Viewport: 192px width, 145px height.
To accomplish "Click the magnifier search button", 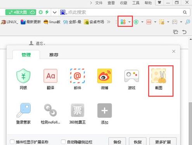I will (185, 12).
